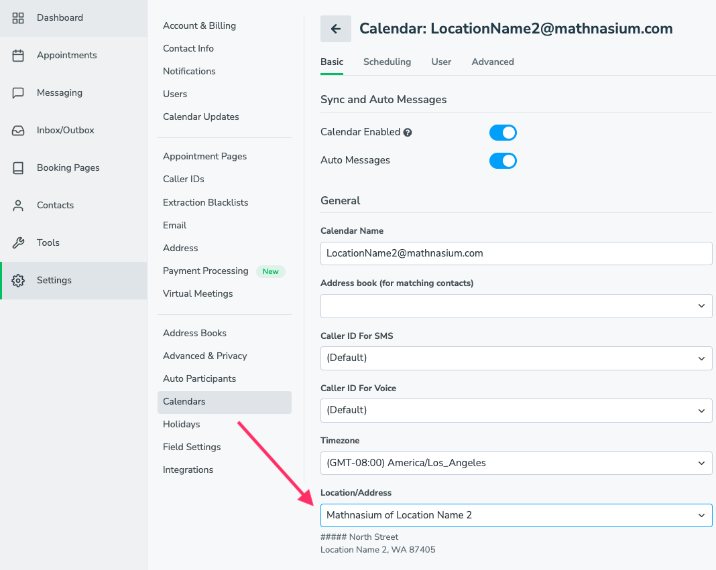716x570 pixels.
Task: Open the Calendar Enabled help question mark
Action: pos(408,133)
